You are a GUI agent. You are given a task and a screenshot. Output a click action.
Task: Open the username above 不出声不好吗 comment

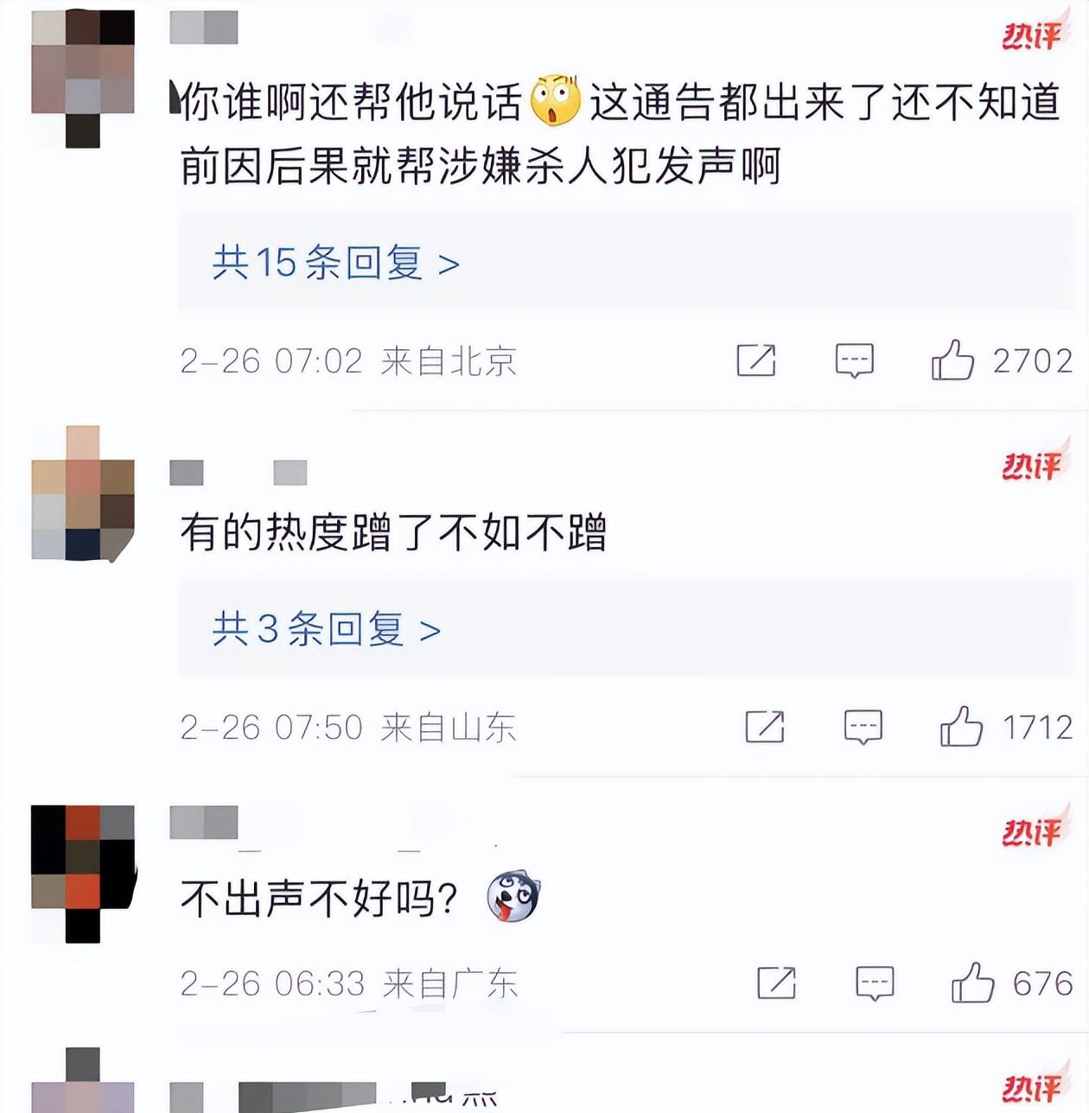pyautogui.click(x=204, y=823)
